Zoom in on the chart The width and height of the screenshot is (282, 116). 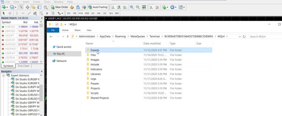132,7
